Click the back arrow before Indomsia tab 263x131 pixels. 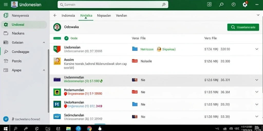pos(55,16)
